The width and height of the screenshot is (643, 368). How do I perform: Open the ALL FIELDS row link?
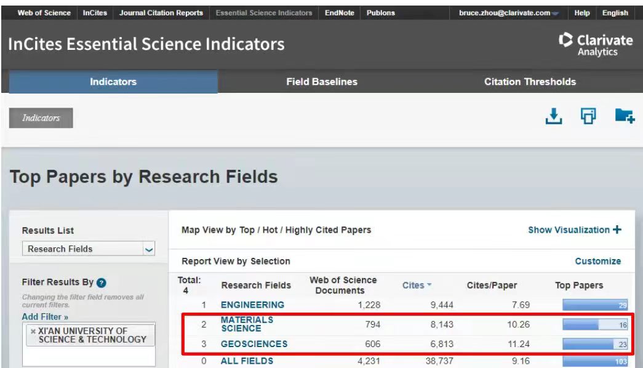[x=247, y=361]
